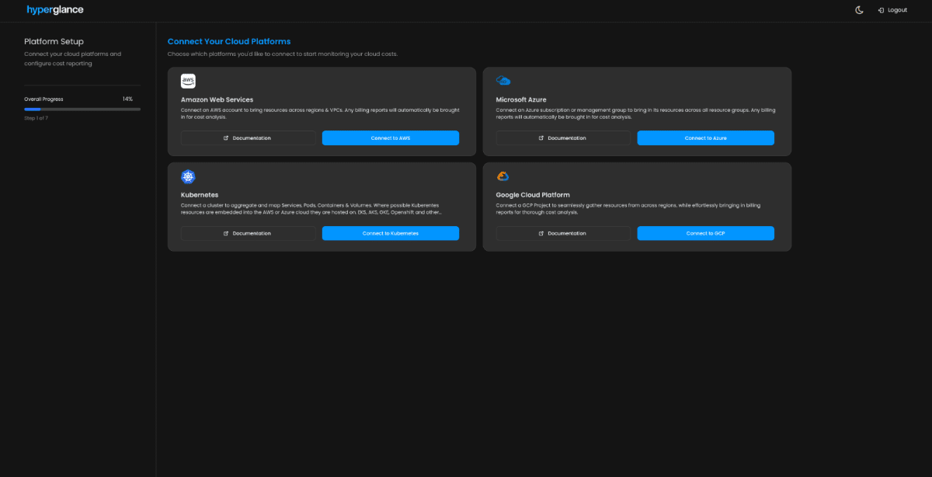Open Microsoft Azure Documentation
The height and width of the screenshot is (477, 932).
click(x=564, y=138)
